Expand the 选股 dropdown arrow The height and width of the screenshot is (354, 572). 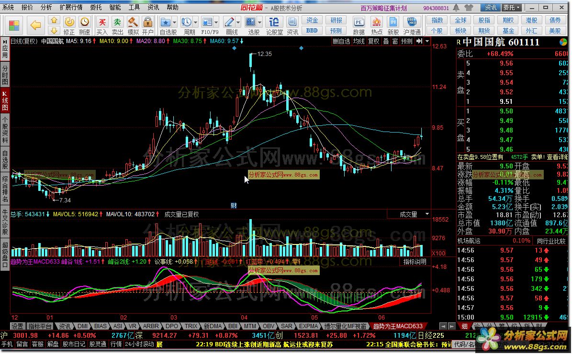click(x=260, y=22)
